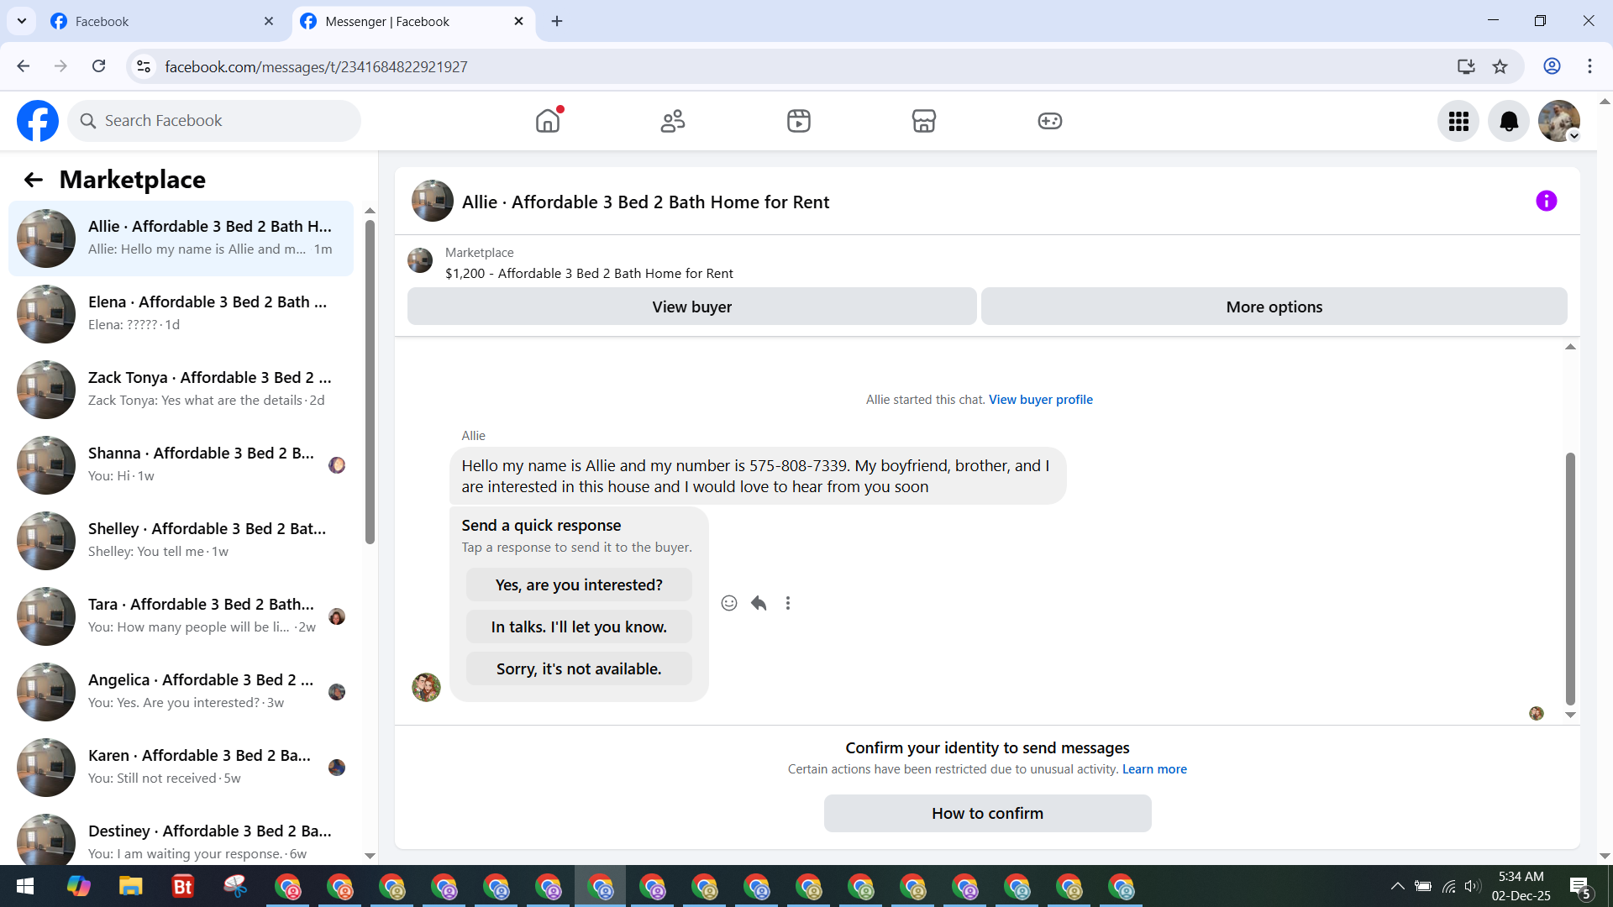The width and height of the screenshot is (1613, 907).
Task: Open the notifications bell
Action: pos(1508,122)
